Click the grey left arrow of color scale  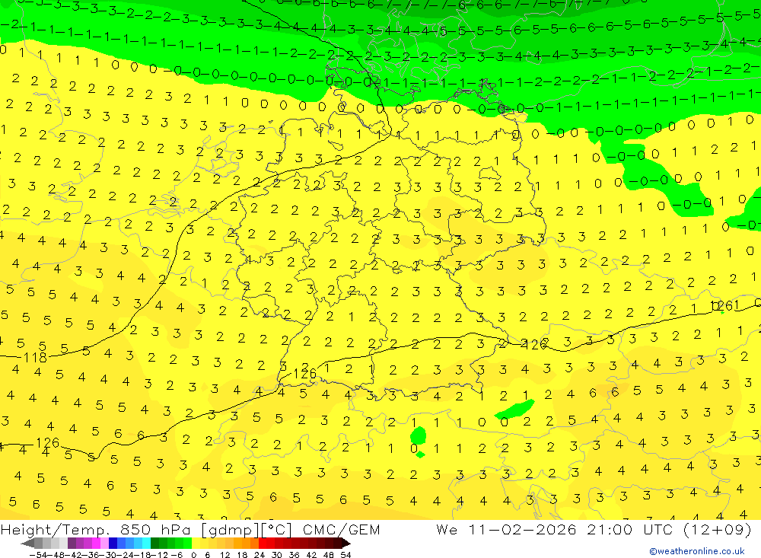(x=27, y=543)
